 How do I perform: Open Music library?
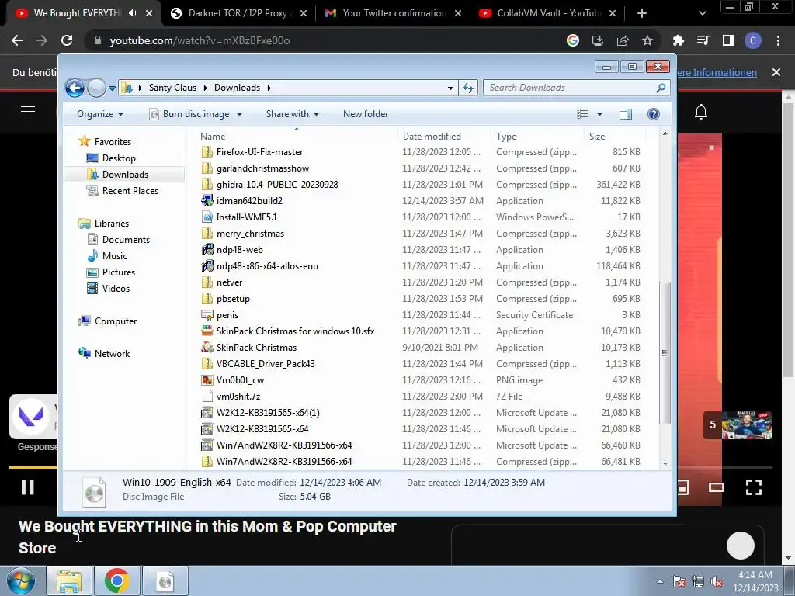coord(115,256)
